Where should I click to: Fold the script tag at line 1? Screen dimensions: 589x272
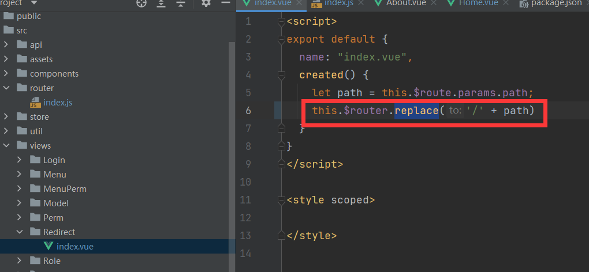(x=281, y=22)
